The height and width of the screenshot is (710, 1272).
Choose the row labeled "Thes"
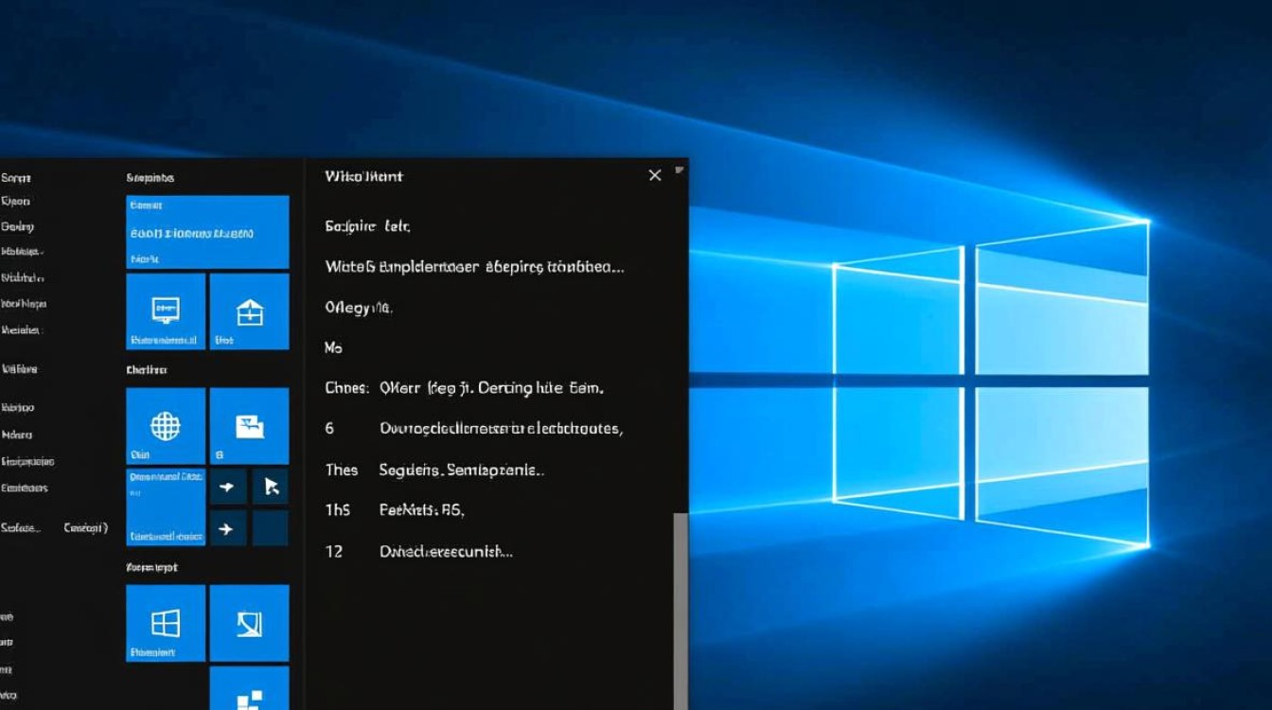point(435,470)
